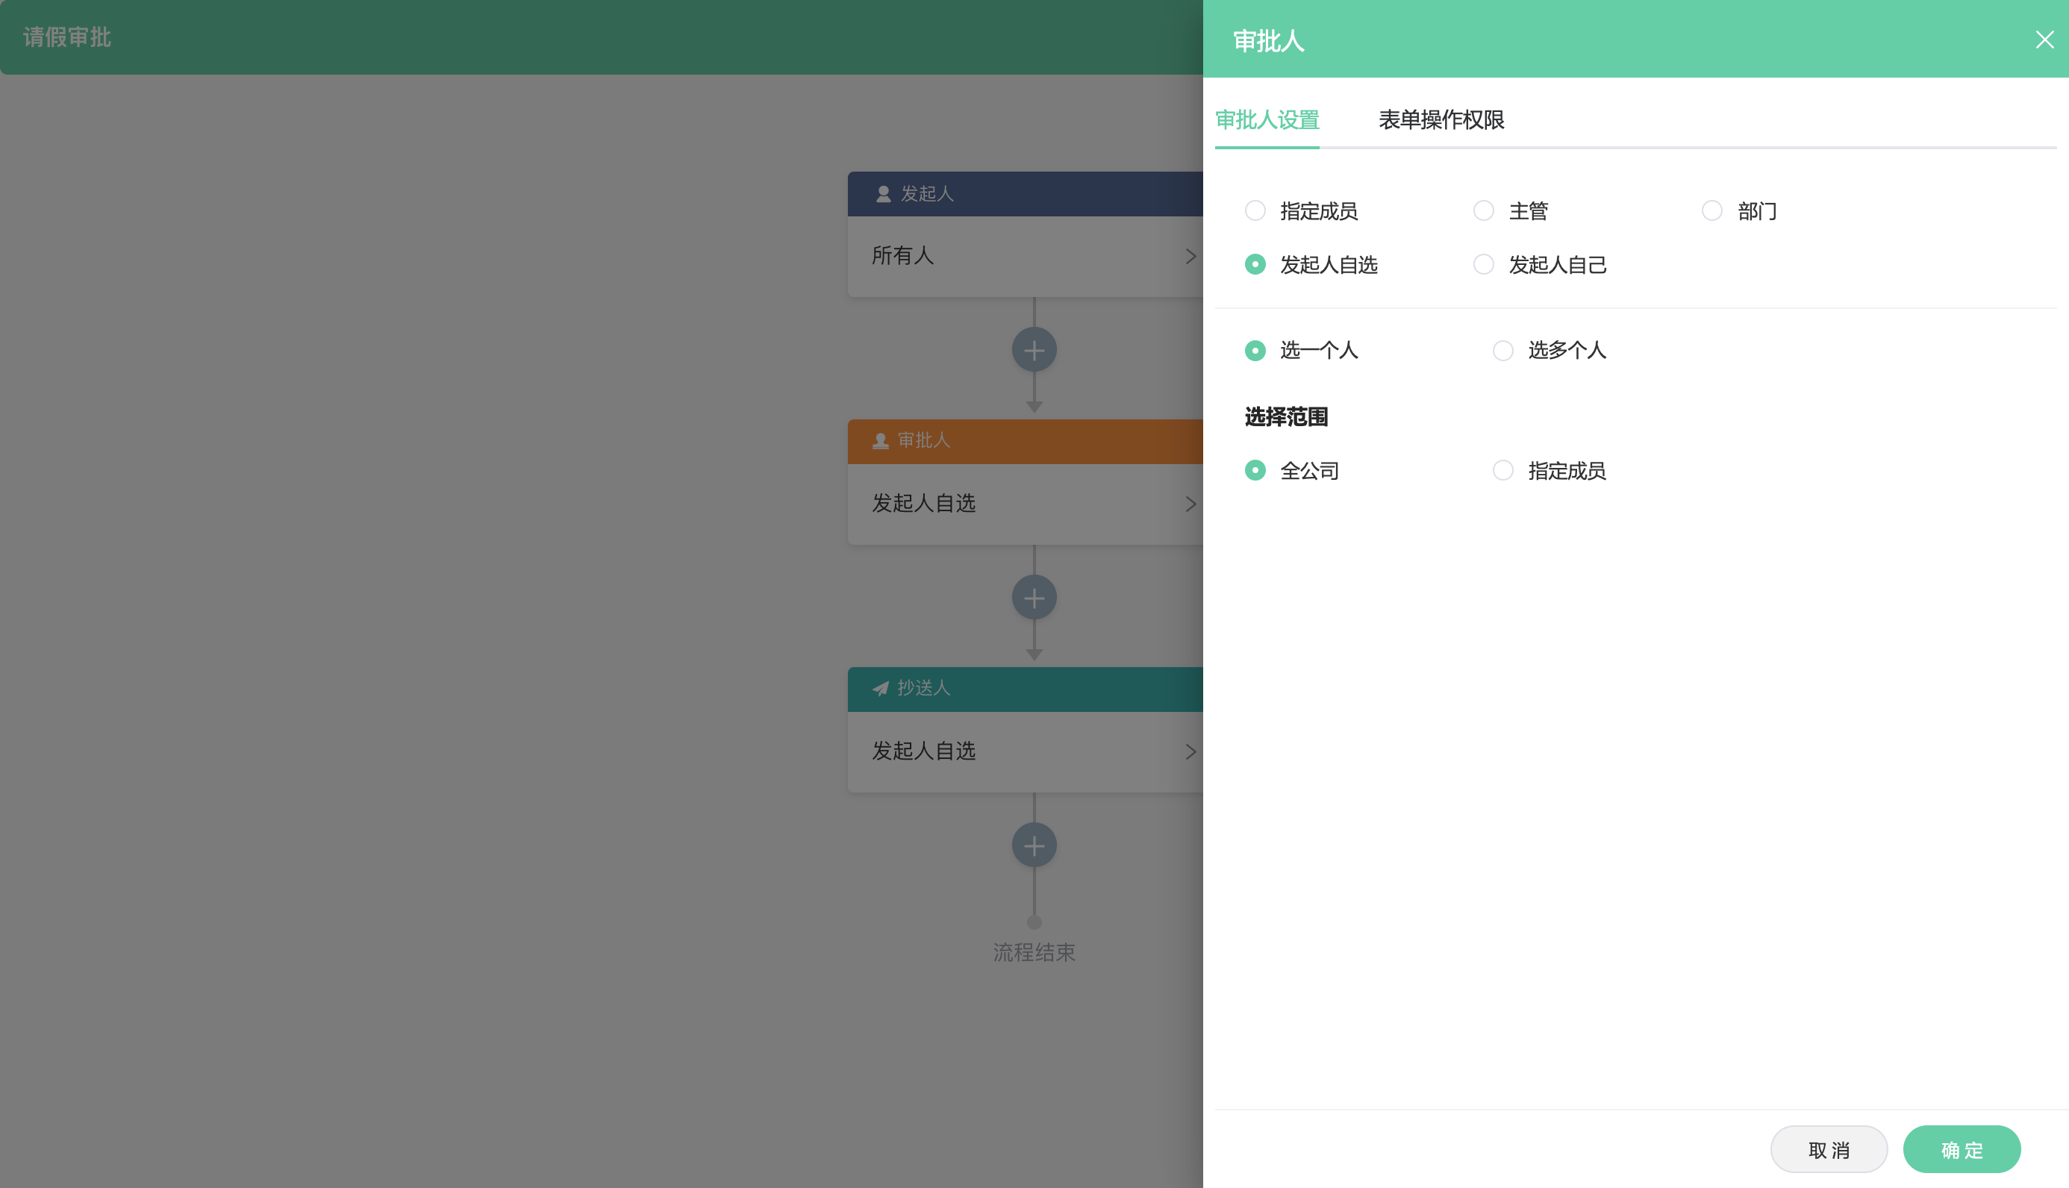The height and width of the screenshot is (1188, 2069).
Task: Close the 审批人 side panel
Action: [x=2044, y=40]
